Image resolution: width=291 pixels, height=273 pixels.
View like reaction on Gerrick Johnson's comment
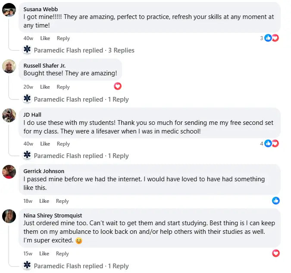pos(276,201)
